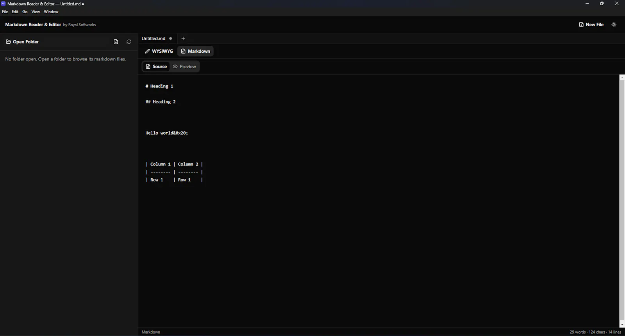Click the table separator dashes line
Image resolution: width=625 pixels, height=336 pixels.
(174, 172)
